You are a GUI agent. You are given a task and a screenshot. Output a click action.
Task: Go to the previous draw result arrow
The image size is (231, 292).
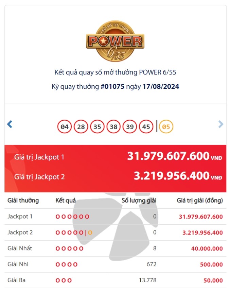pos(10,124)
